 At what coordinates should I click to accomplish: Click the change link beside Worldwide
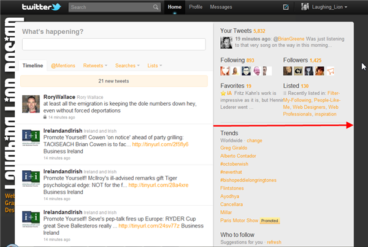254,140
